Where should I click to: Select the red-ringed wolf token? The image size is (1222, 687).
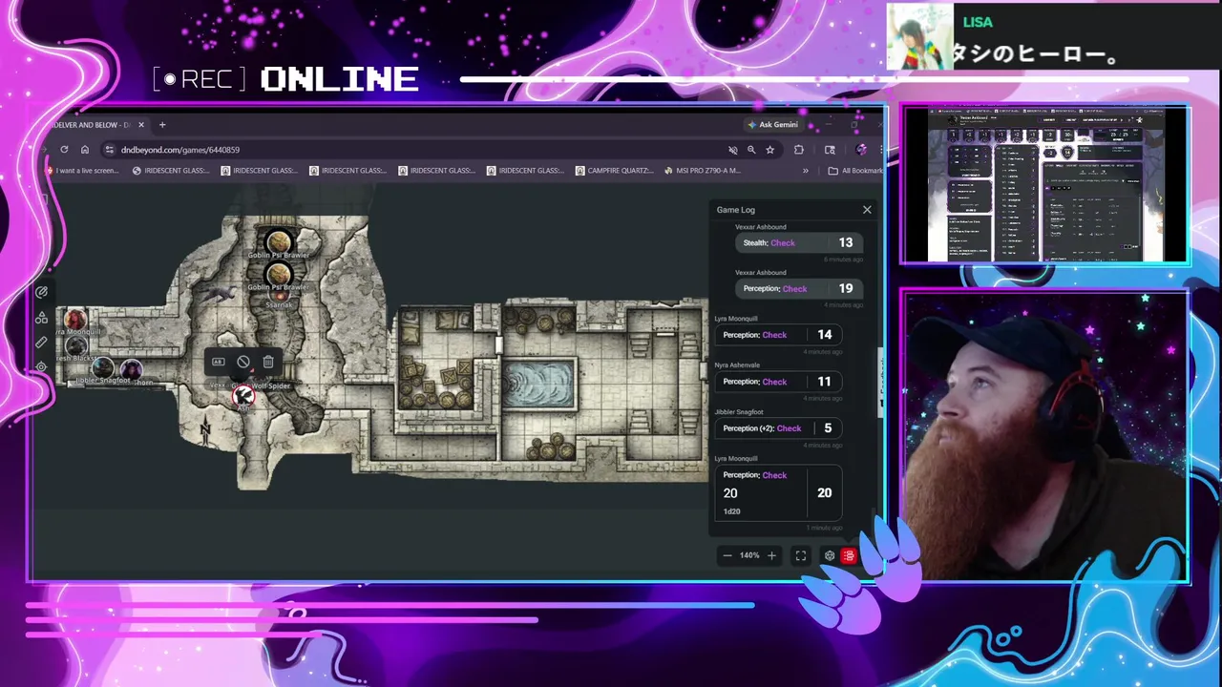pos(244,396)
